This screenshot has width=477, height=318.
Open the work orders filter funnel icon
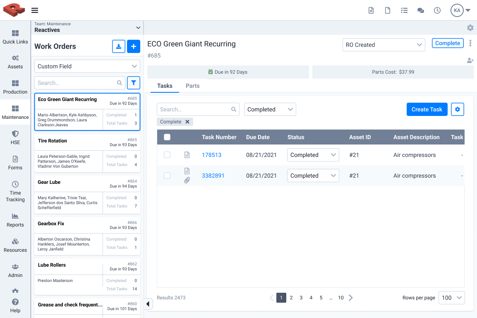(133, 83)
